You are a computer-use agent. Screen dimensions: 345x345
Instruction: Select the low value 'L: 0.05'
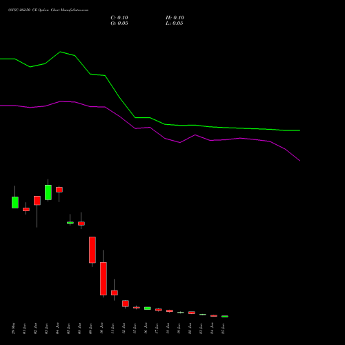point(175,23)
